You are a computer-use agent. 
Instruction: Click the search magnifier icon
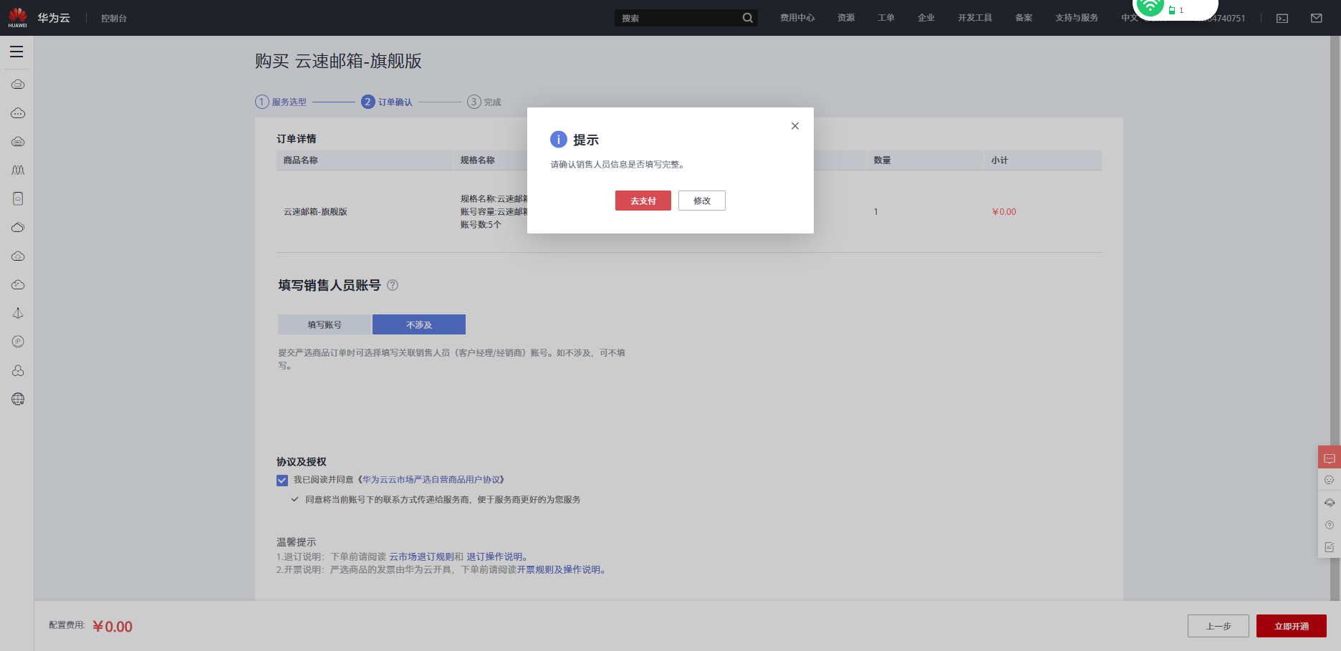click(748, 18)
